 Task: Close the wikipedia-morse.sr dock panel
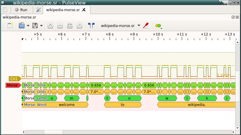click(x=237, y=17)
